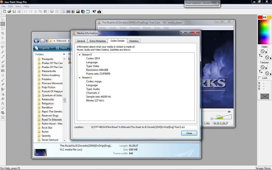Select the Paint Brush tool

tap(3, 61)
